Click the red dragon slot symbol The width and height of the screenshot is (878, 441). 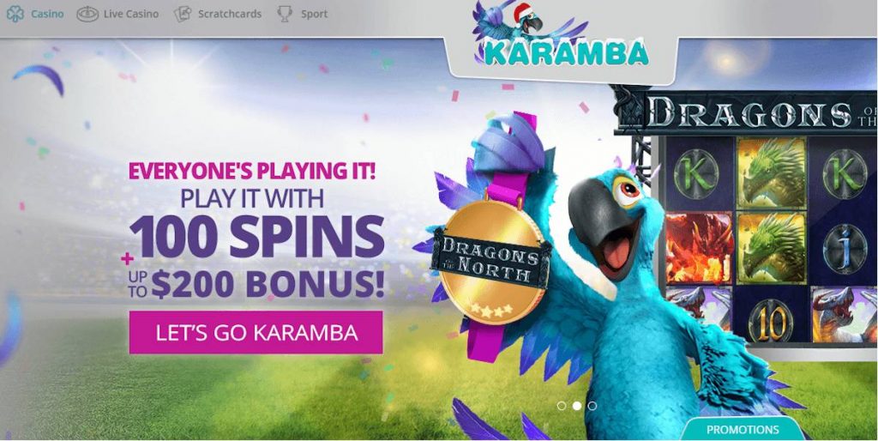click(x=699, y=247)
